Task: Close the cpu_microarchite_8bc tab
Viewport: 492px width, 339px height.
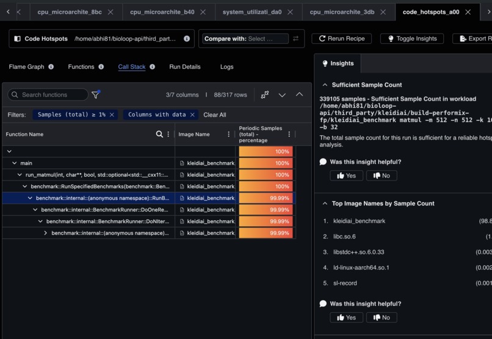Action: pyautogui.click(x=110, y=12)
